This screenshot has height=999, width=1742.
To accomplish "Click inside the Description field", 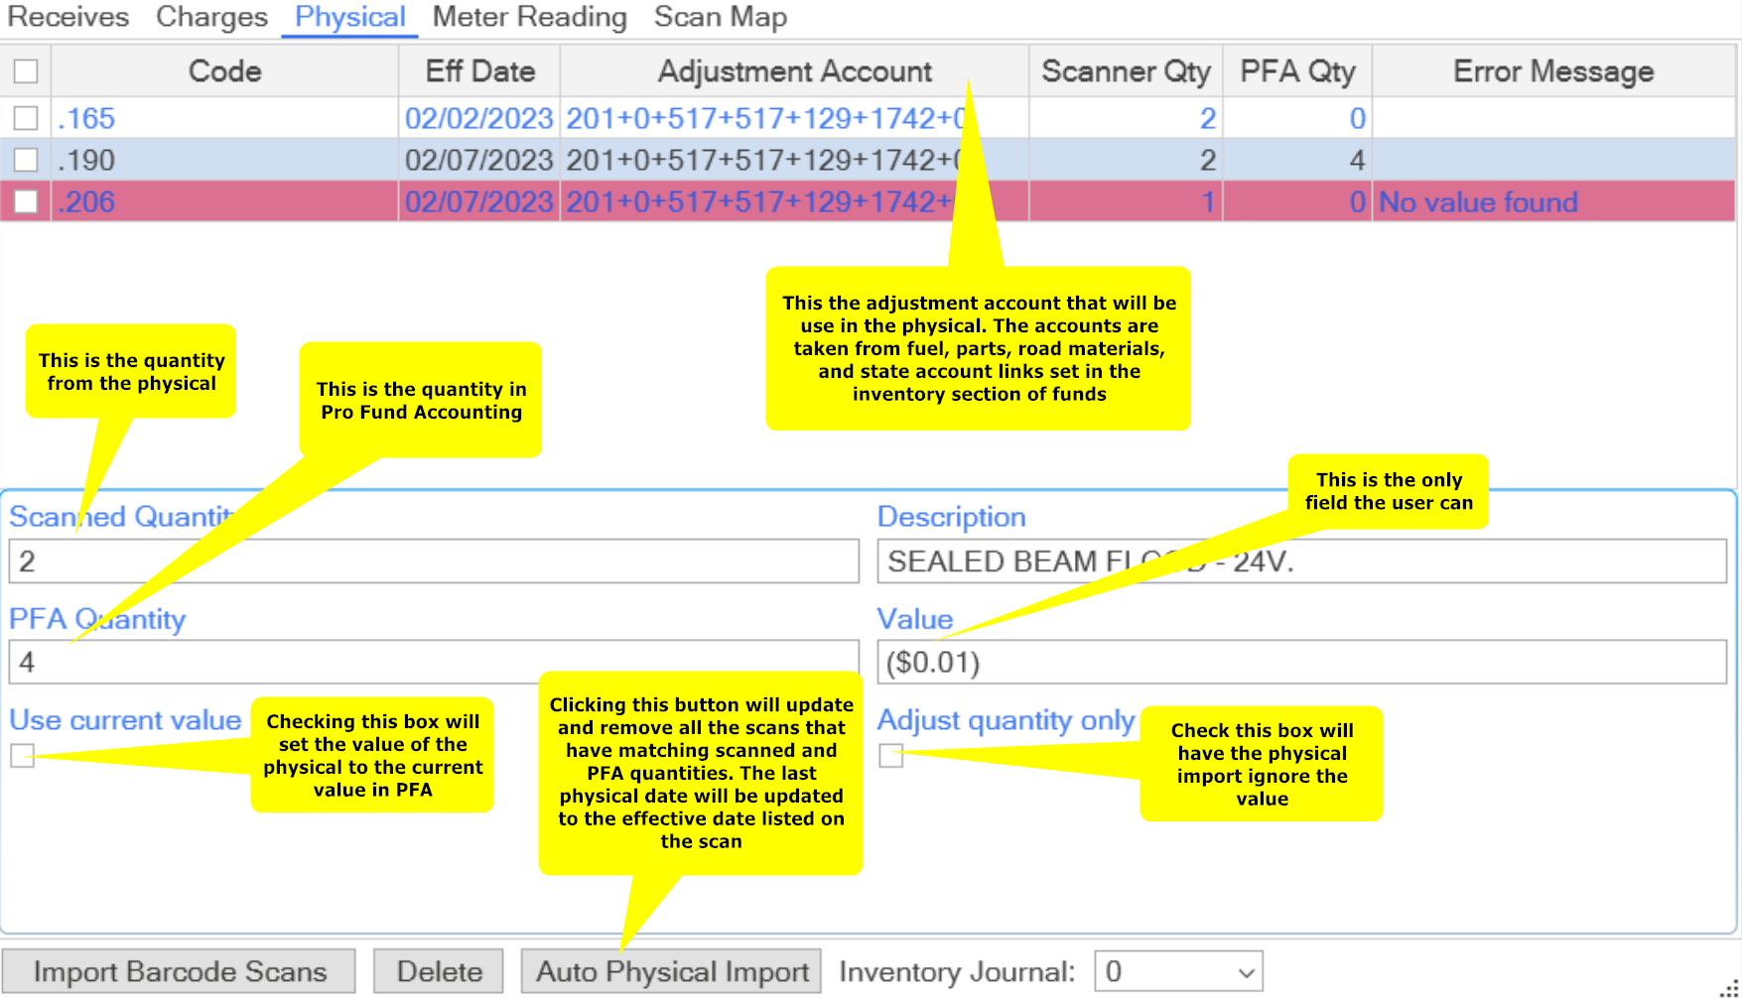I will click(1302, 562).
